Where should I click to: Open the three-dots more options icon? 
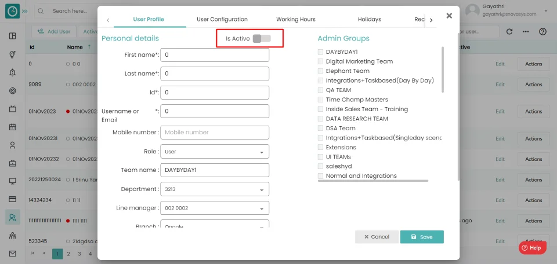526,31
